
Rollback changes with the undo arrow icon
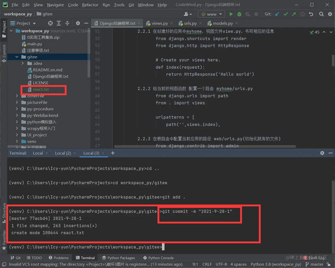[x=311, y=14]
